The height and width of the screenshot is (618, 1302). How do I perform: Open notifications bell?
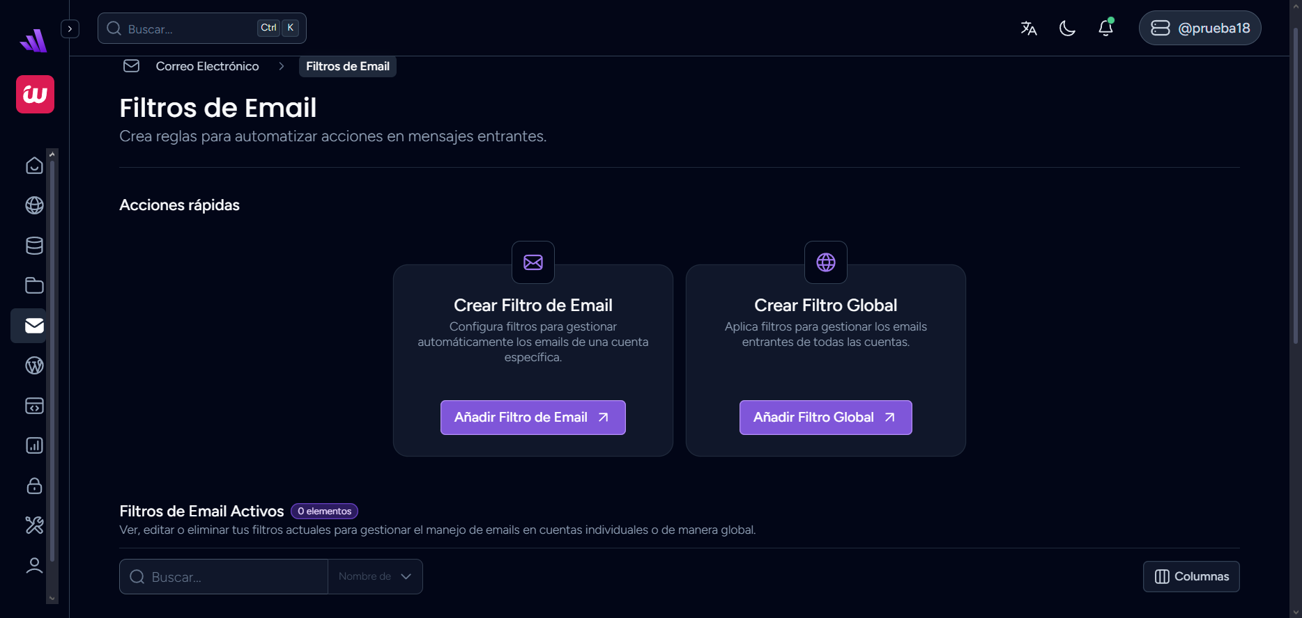click(1105, 28)
